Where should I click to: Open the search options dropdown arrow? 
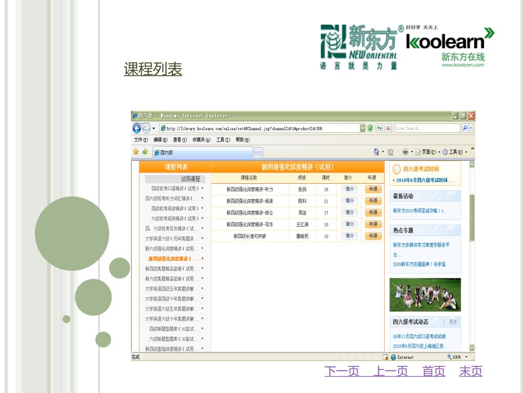[x=471, y=128]
